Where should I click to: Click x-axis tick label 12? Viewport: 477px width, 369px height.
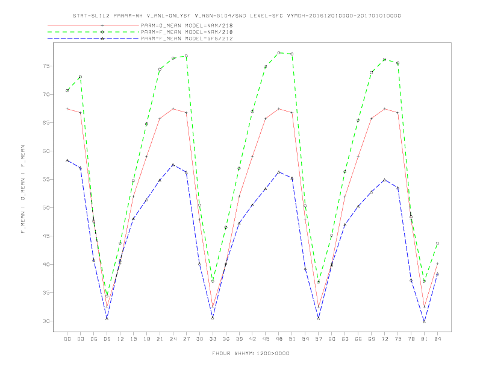click(x=120, y=339)
